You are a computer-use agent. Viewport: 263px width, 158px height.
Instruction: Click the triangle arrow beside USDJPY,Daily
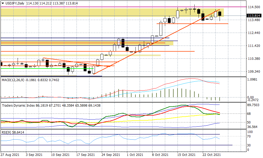pyautogui.click(x=3, y=3)
